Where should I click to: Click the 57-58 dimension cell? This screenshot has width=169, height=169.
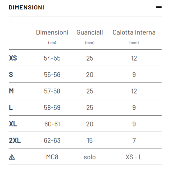point(52,91)
